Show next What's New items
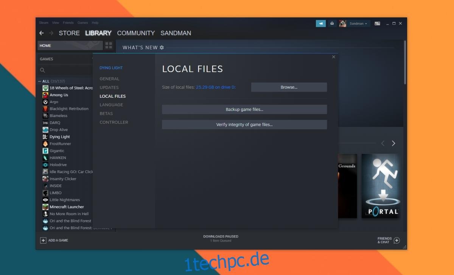This screenshot has height=275, width=454. (393, 143)
